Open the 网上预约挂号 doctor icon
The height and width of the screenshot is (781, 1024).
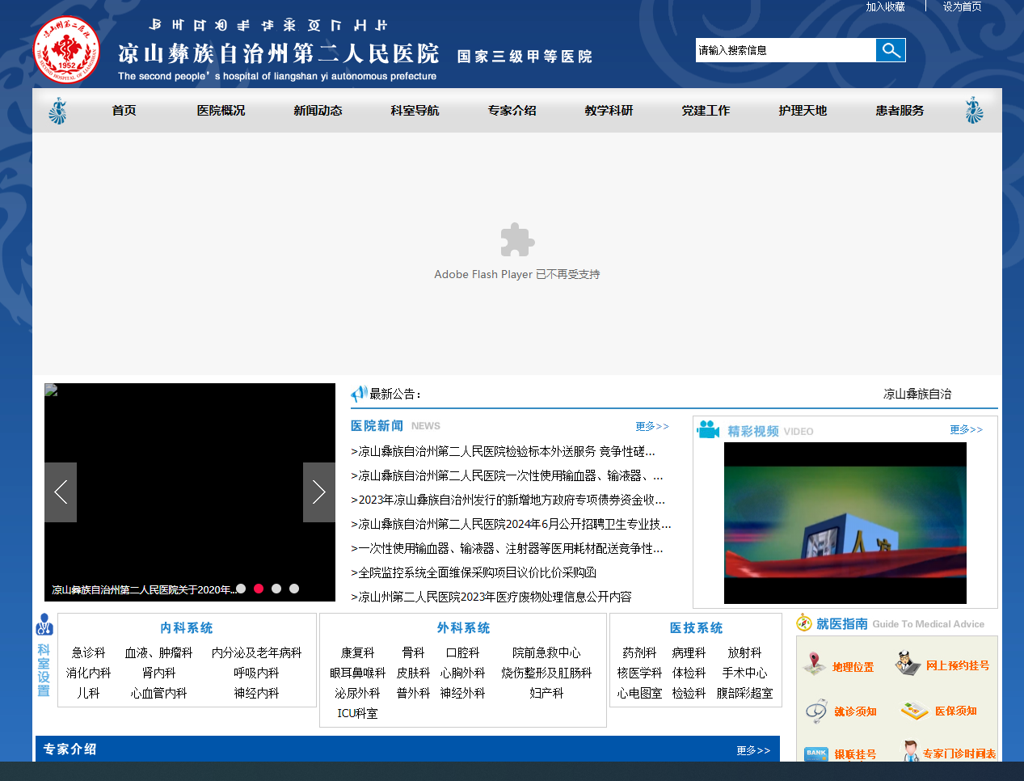(x=908, y=664)
